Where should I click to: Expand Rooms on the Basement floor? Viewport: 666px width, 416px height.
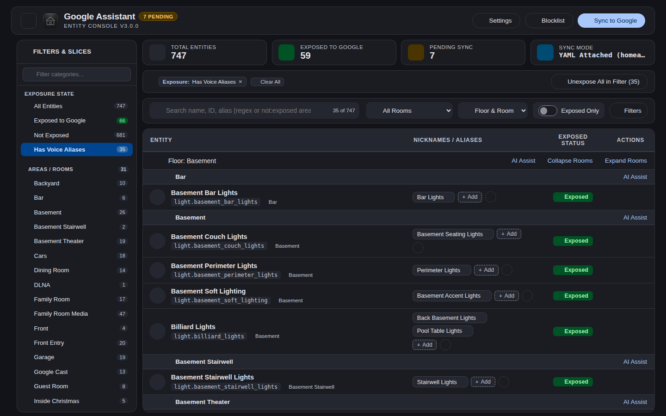[x=626, y=161]
